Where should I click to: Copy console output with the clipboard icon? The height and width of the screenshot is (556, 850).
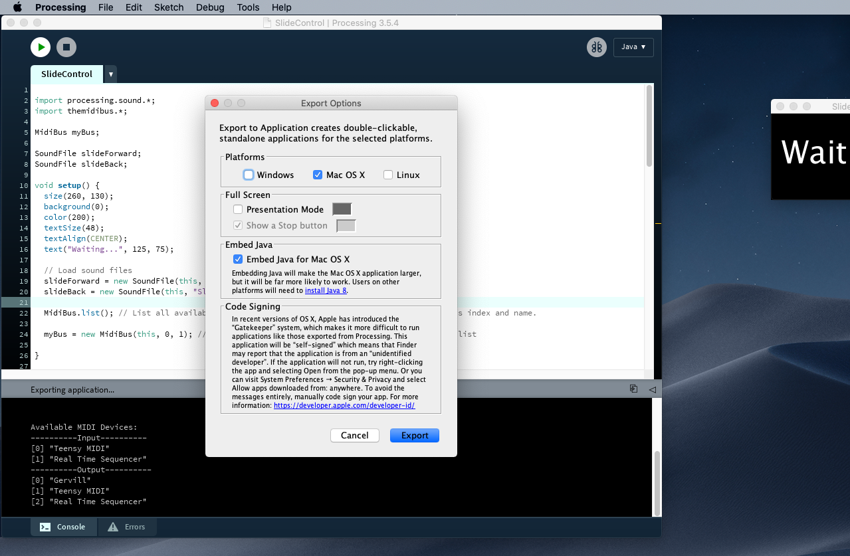pos(634,389)
